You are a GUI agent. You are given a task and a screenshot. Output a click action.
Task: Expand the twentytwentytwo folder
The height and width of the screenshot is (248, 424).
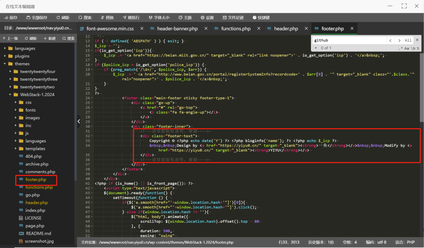click(10, 87)
